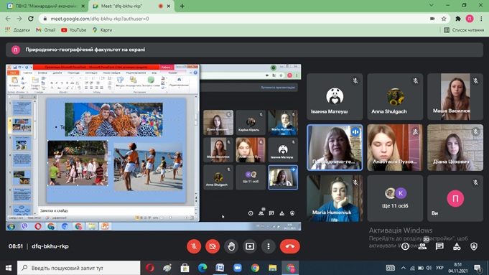Leave the call with red hang-up button
This screenshot has height=275, width=489.
pos(289,246)
